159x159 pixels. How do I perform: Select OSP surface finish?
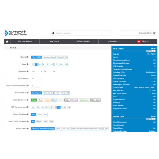click(x=106, y=129)
